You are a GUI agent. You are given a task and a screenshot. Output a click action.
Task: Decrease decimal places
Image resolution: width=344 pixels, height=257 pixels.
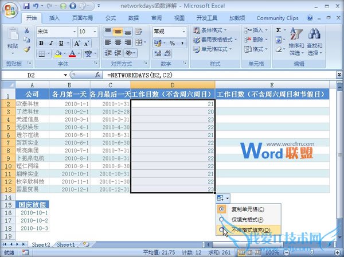(x=167, y=53)
